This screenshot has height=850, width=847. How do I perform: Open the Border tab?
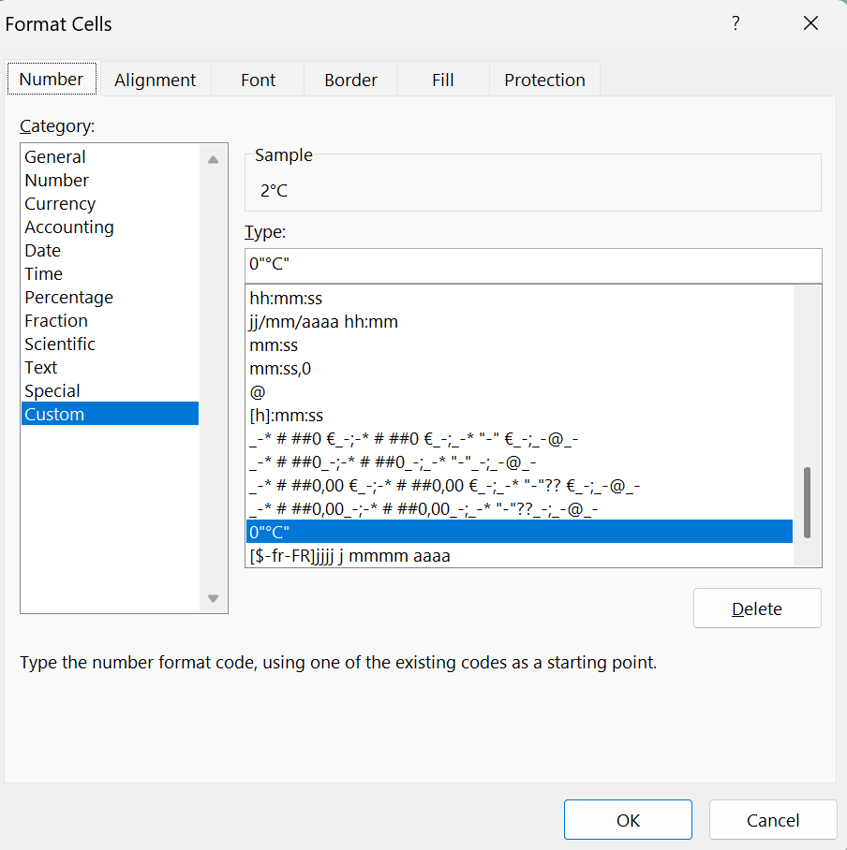click(x=350, y=80)
